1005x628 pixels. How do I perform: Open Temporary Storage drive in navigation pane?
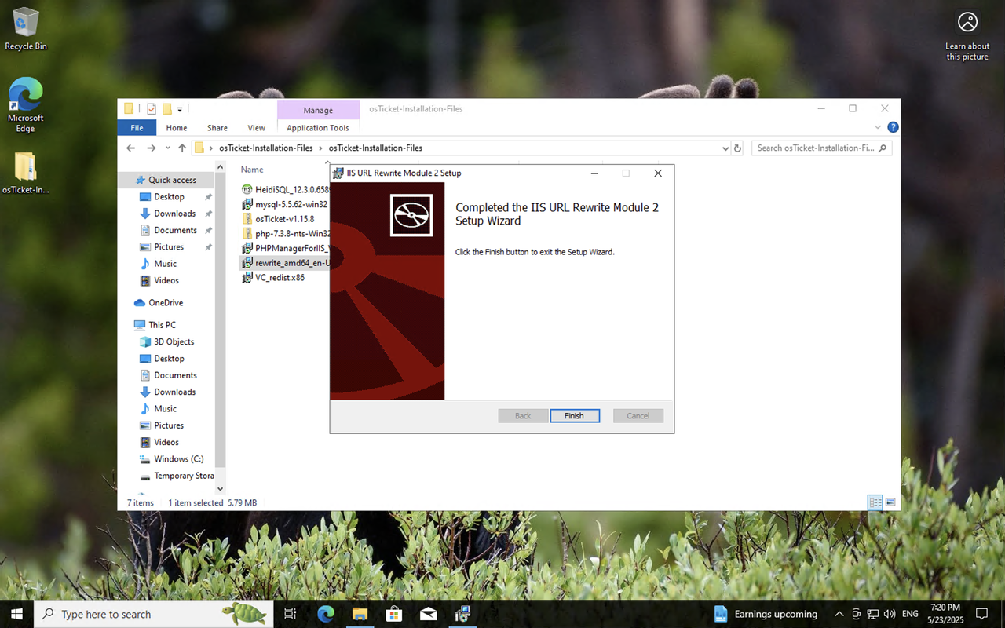coord(184,476)
